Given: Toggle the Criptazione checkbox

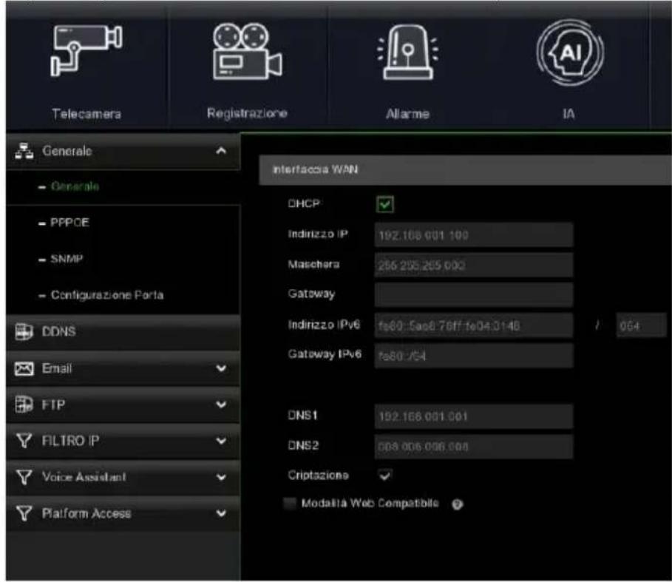Looking at the screenshot, I should pos(385,475).
